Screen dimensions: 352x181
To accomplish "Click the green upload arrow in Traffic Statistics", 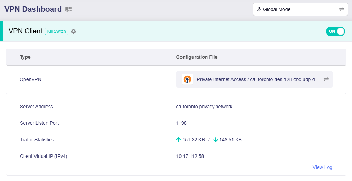I will pyautogui.click(x=178, y=140).
